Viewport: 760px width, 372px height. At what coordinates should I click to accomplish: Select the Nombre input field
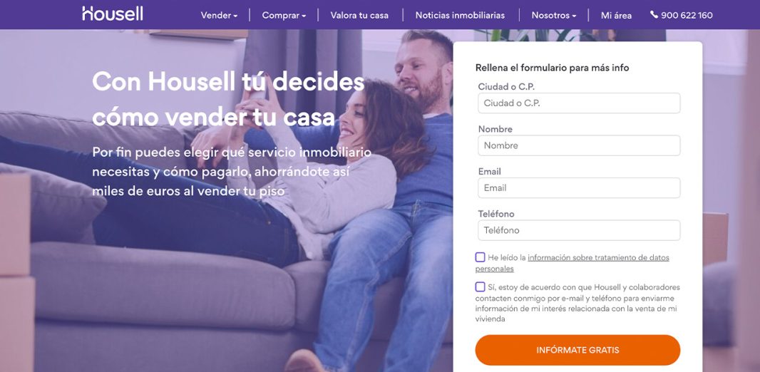click(x=579, y=145)
